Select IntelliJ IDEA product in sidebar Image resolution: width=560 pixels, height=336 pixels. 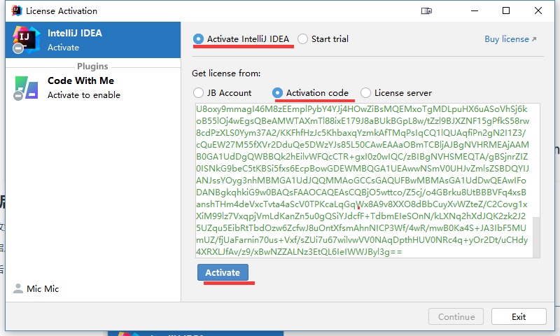click(93, 40)
